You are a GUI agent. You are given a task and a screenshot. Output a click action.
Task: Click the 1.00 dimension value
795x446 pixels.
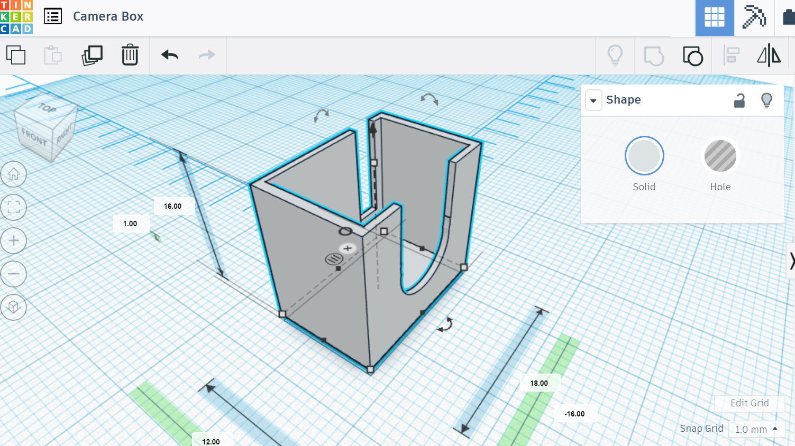coord(130,224)
